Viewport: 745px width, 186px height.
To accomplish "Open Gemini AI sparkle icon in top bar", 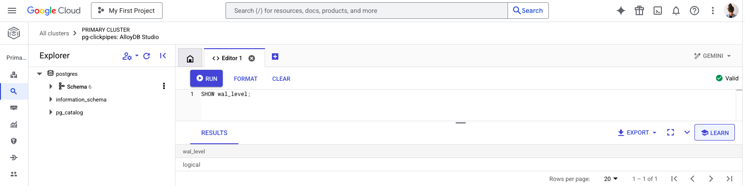I will (x=621, y=11).
